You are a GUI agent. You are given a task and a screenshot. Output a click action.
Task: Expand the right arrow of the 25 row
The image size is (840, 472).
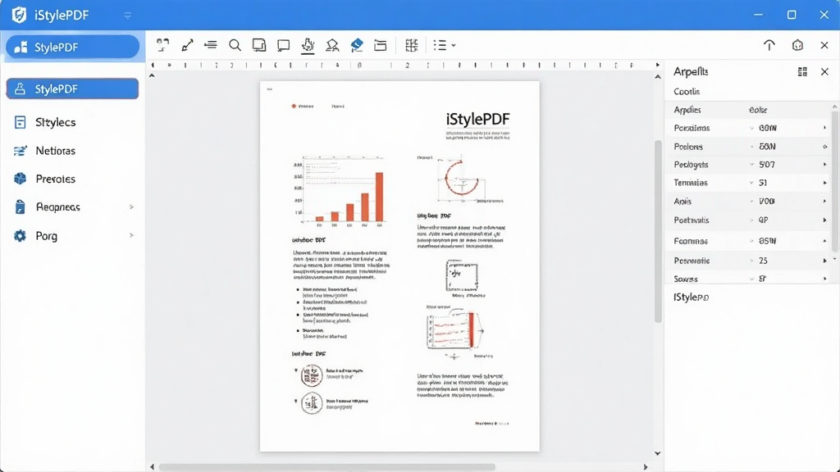pyautogui.click(x=824, y=261)
